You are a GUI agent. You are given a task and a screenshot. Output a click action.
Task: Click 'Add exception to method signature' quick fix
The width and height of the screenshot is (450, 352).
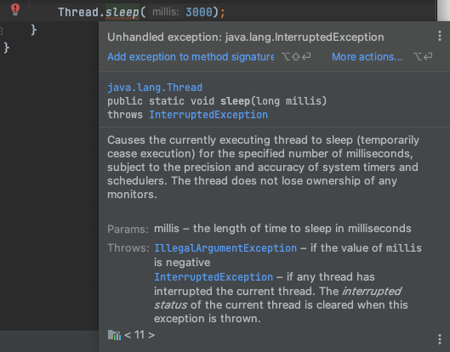(191, 57)
